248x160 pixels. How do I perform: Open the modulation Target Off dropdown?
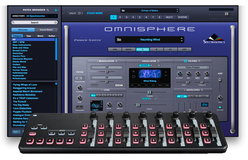[x=107, y=77]
